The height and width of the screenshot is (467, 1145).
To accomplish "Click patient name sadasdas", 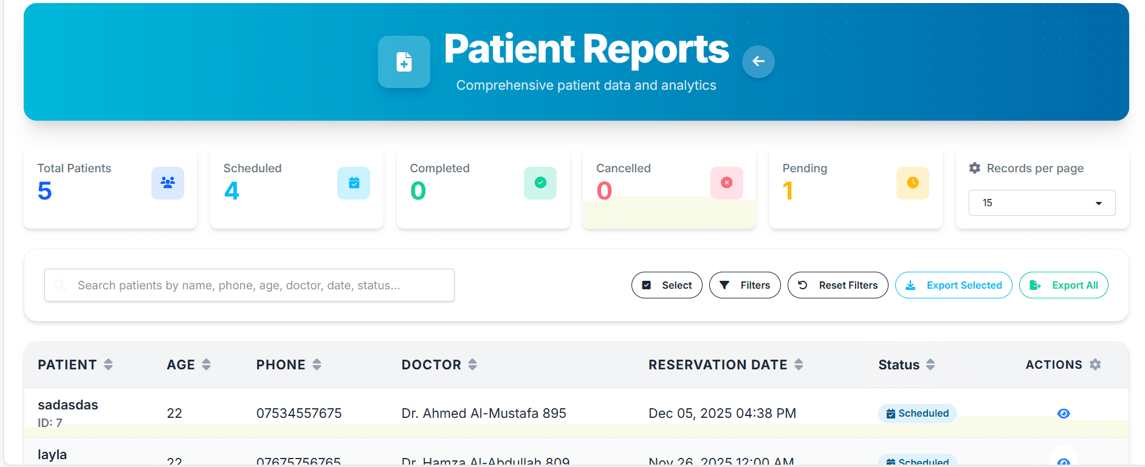I will 68,405.
